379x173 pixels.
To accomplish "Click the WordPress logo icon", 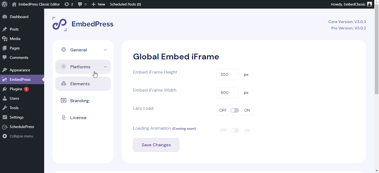I will [4, 4].
